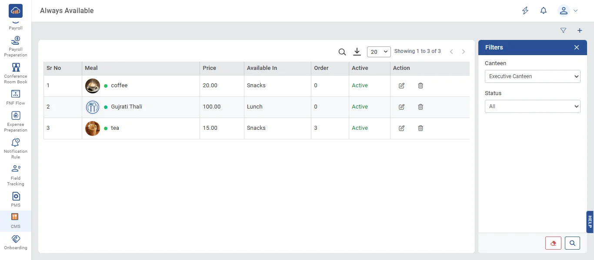Open the Onboarding module
This screenshot has width=594, height=260.
[16, 243]
